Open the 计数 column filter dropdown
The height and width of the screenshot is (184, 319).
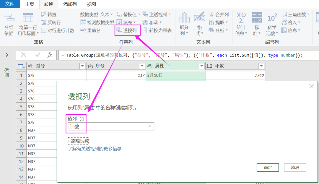(x=261, y=66)
